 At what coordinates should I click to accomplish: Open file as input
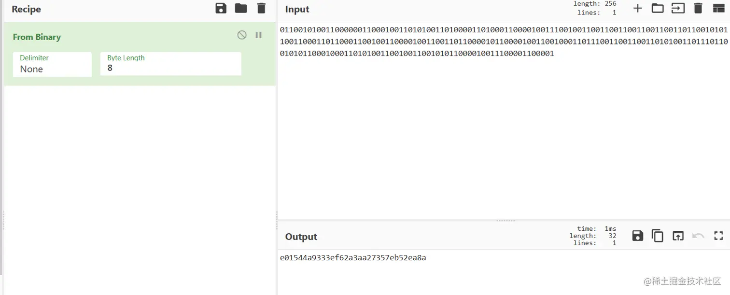tap(678, 8)
